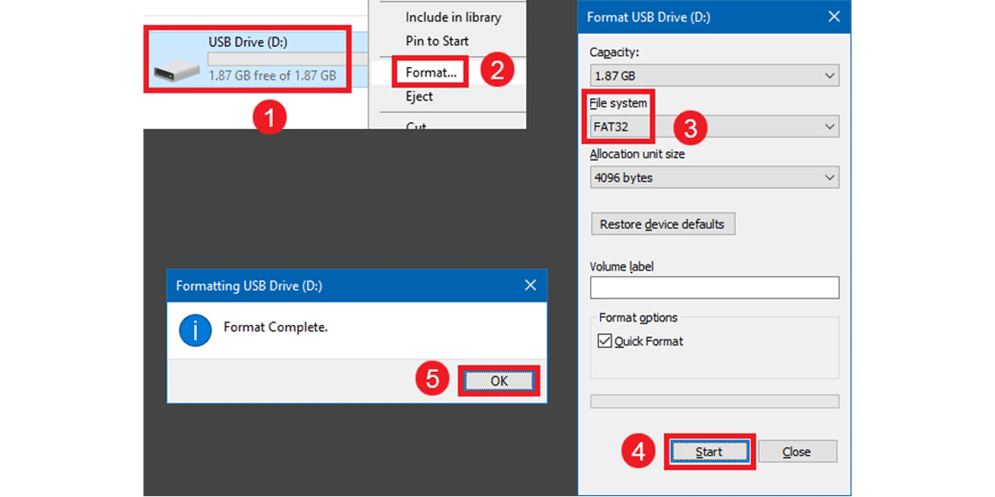Viewport: 995px width, 497px height.
Task: Click the formatting progress bar
Action: (714, 401)
